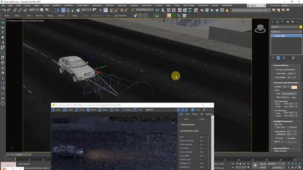This screenshot has height=170, width=303.
Task: Switch to Stats tab in Corona VFB
Action: 187,114
